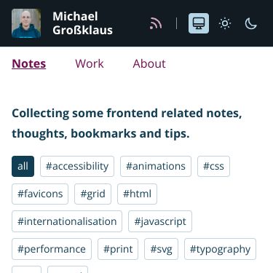Filter notes by #animations
Image resolution: width=273 pixels, height=273 pixels.
pos(156,166)
